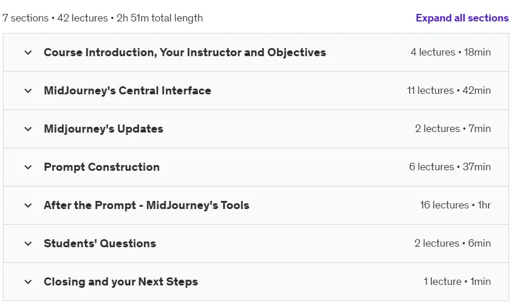Expand the Students' Questions chevron
This screenshot has width=512, height=304.
[x=28, y=244]
